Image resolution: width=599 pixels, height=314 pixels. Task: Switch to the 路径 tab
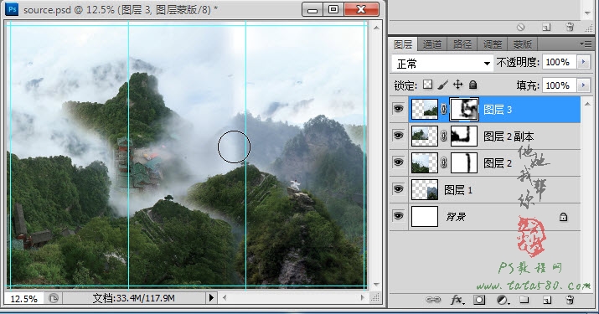click(462, 44)
